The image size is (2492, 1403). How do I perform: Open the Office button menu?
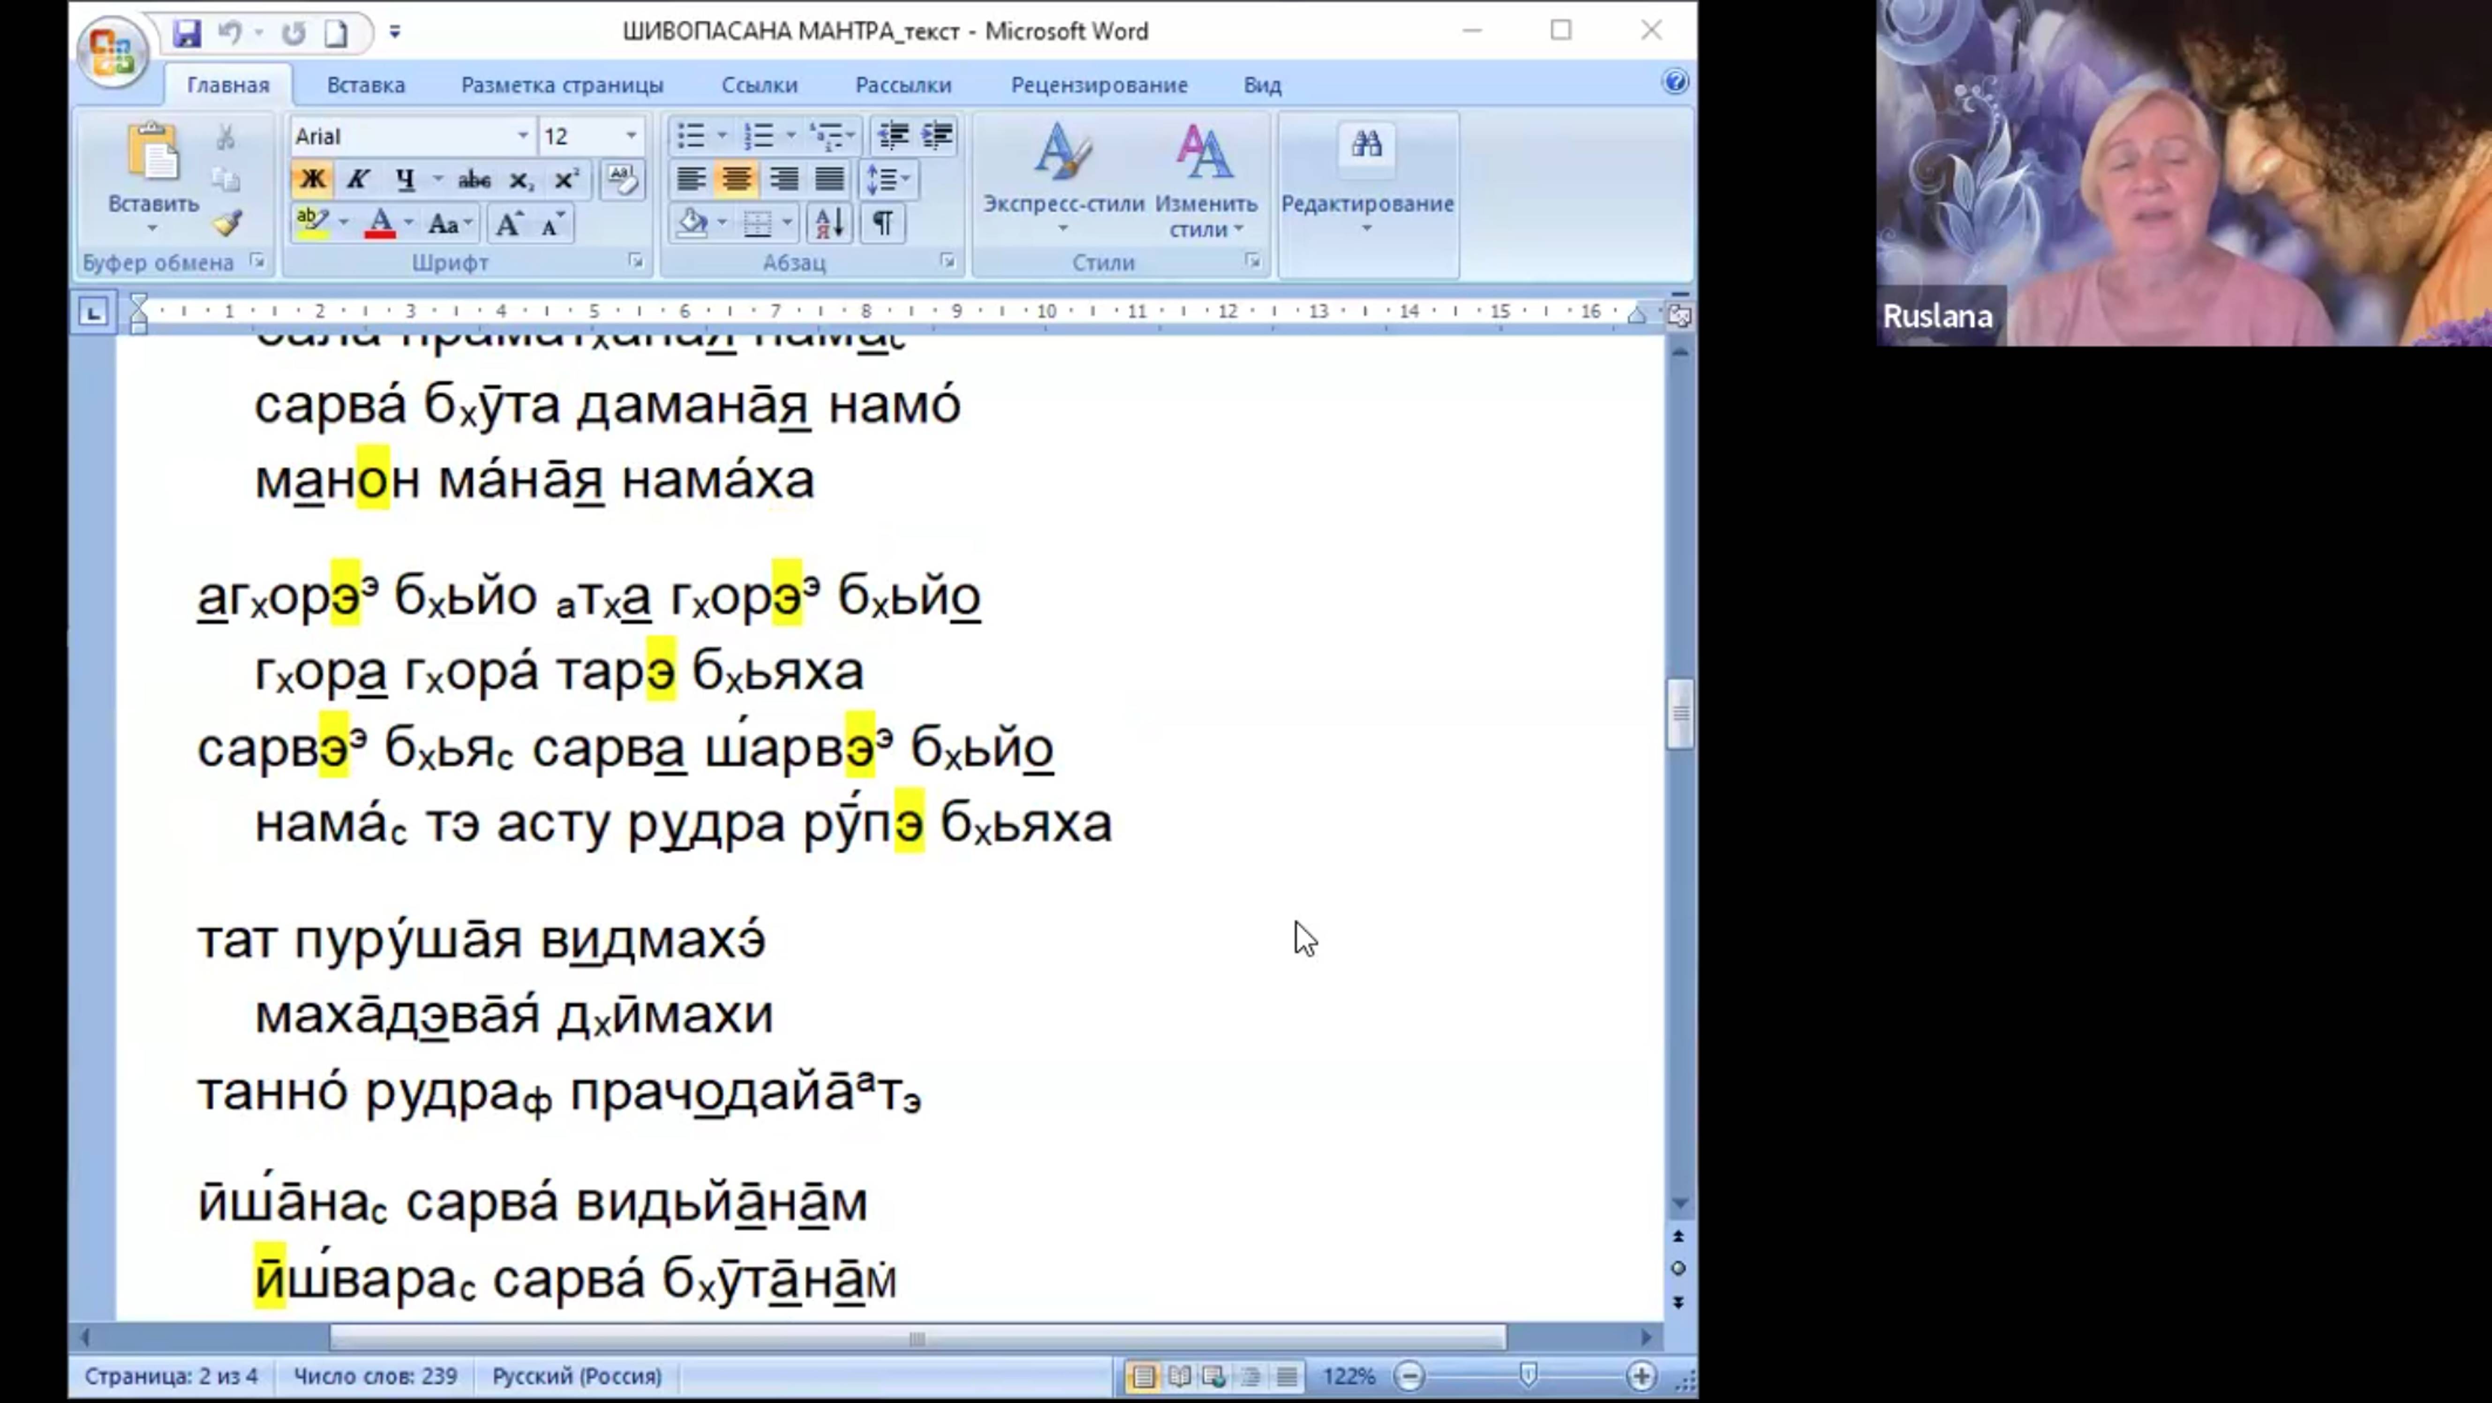coord(112,50)
